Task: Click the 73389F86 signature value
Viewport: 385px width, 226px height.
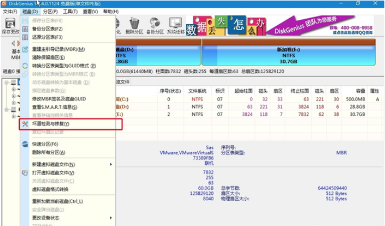Action: coord(203,158)
